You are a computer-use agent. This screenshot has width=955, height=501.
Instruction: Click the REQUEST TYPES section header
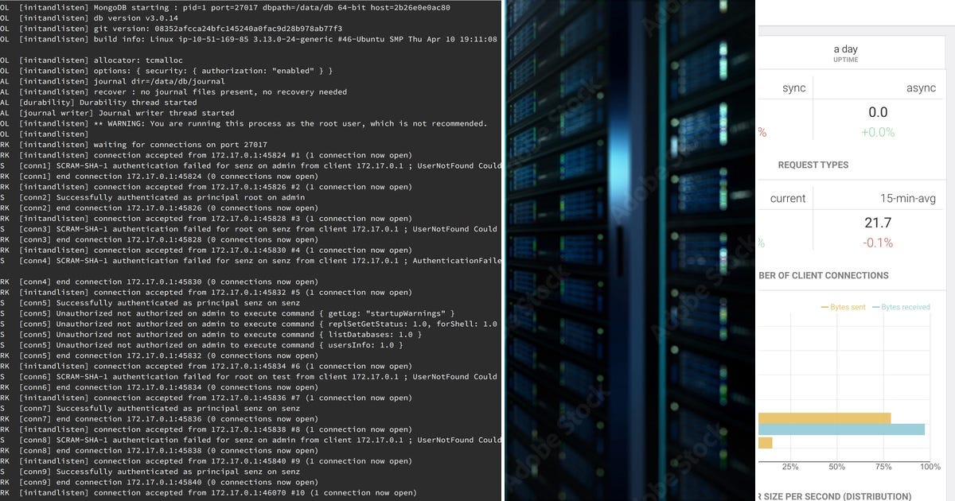click(x=814, y=165)
